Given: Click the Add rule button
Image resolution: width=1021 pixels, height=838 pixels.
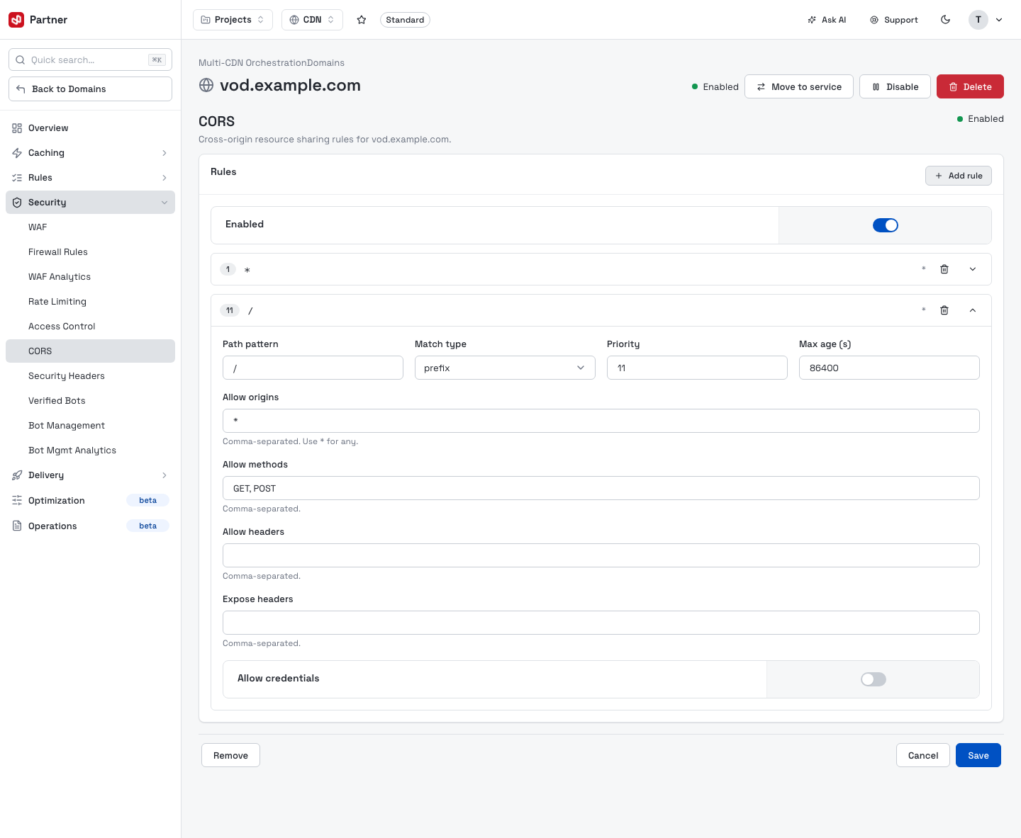Looking at the screenshot, I should tap(958, 176).
